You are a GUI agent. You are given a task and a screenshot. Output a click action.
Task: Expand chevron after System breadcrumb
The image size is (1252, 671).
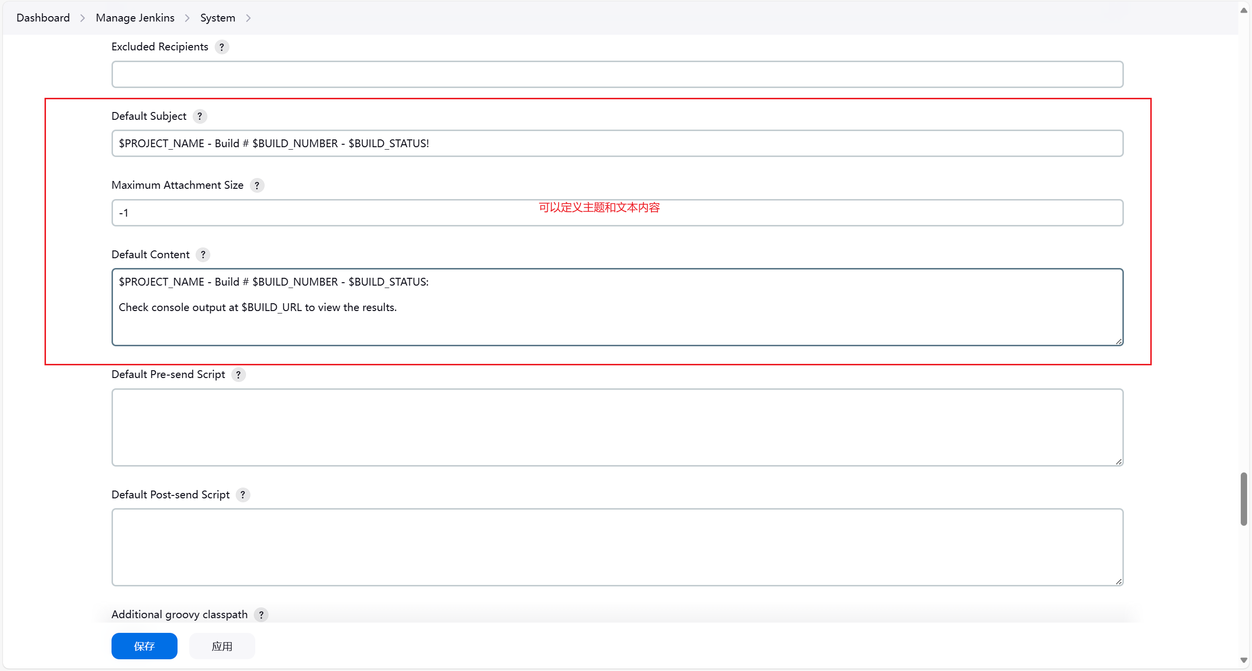(x=248, y=18)
